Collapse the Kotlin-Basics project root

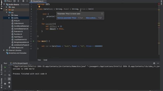(4, 5)
